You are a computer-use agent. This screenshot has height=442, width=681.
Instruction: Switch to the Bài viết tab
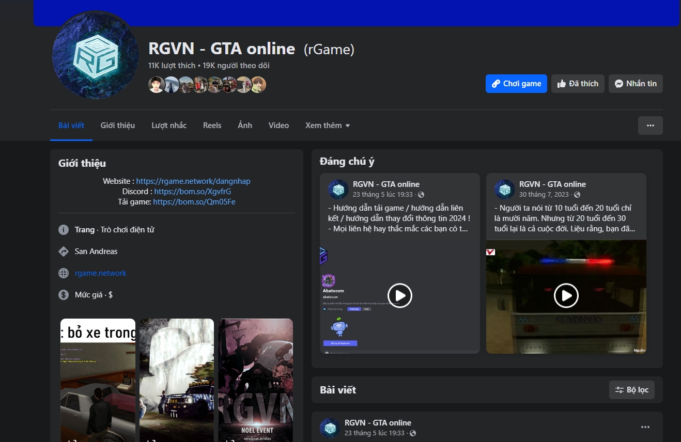click(x=71, y=125)
